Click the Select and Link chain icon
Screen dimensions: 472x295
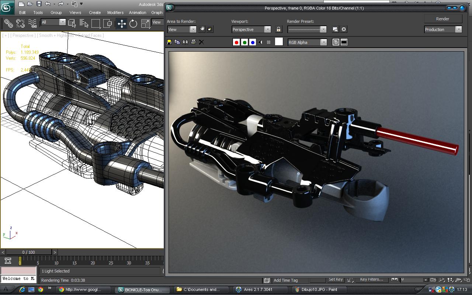click(8, 23)
